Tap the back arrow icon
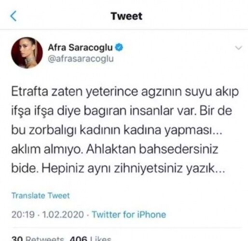The width and height of the screenshot is (248, 241). (x=14, y=16)
